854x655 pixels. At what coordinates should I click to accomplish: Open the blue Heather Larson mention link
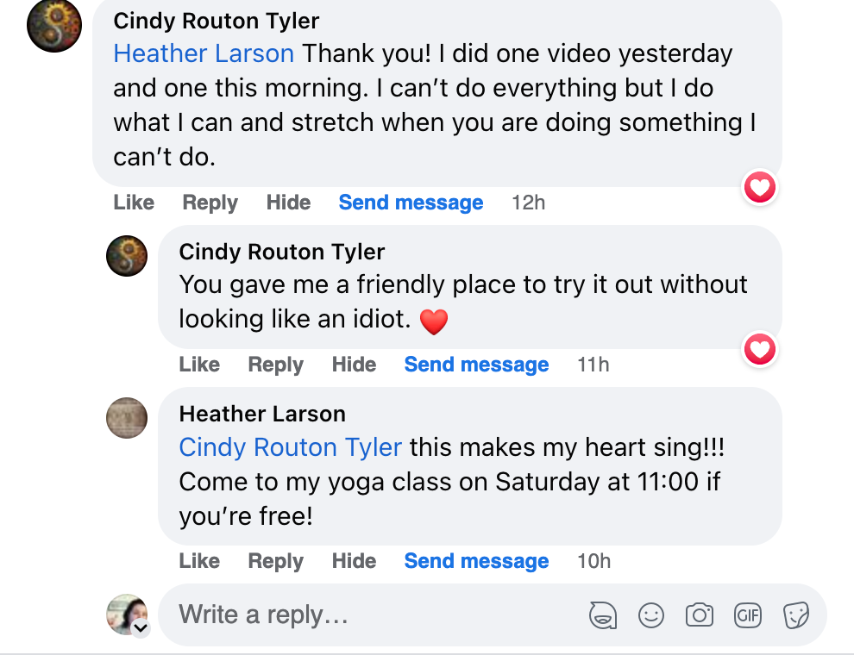(x=204, y=53)
